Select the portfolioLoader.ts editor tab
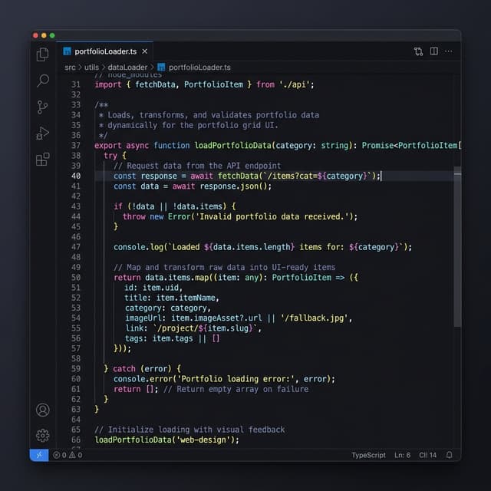The width and height of the screenshot is (491, 491). 105,51
